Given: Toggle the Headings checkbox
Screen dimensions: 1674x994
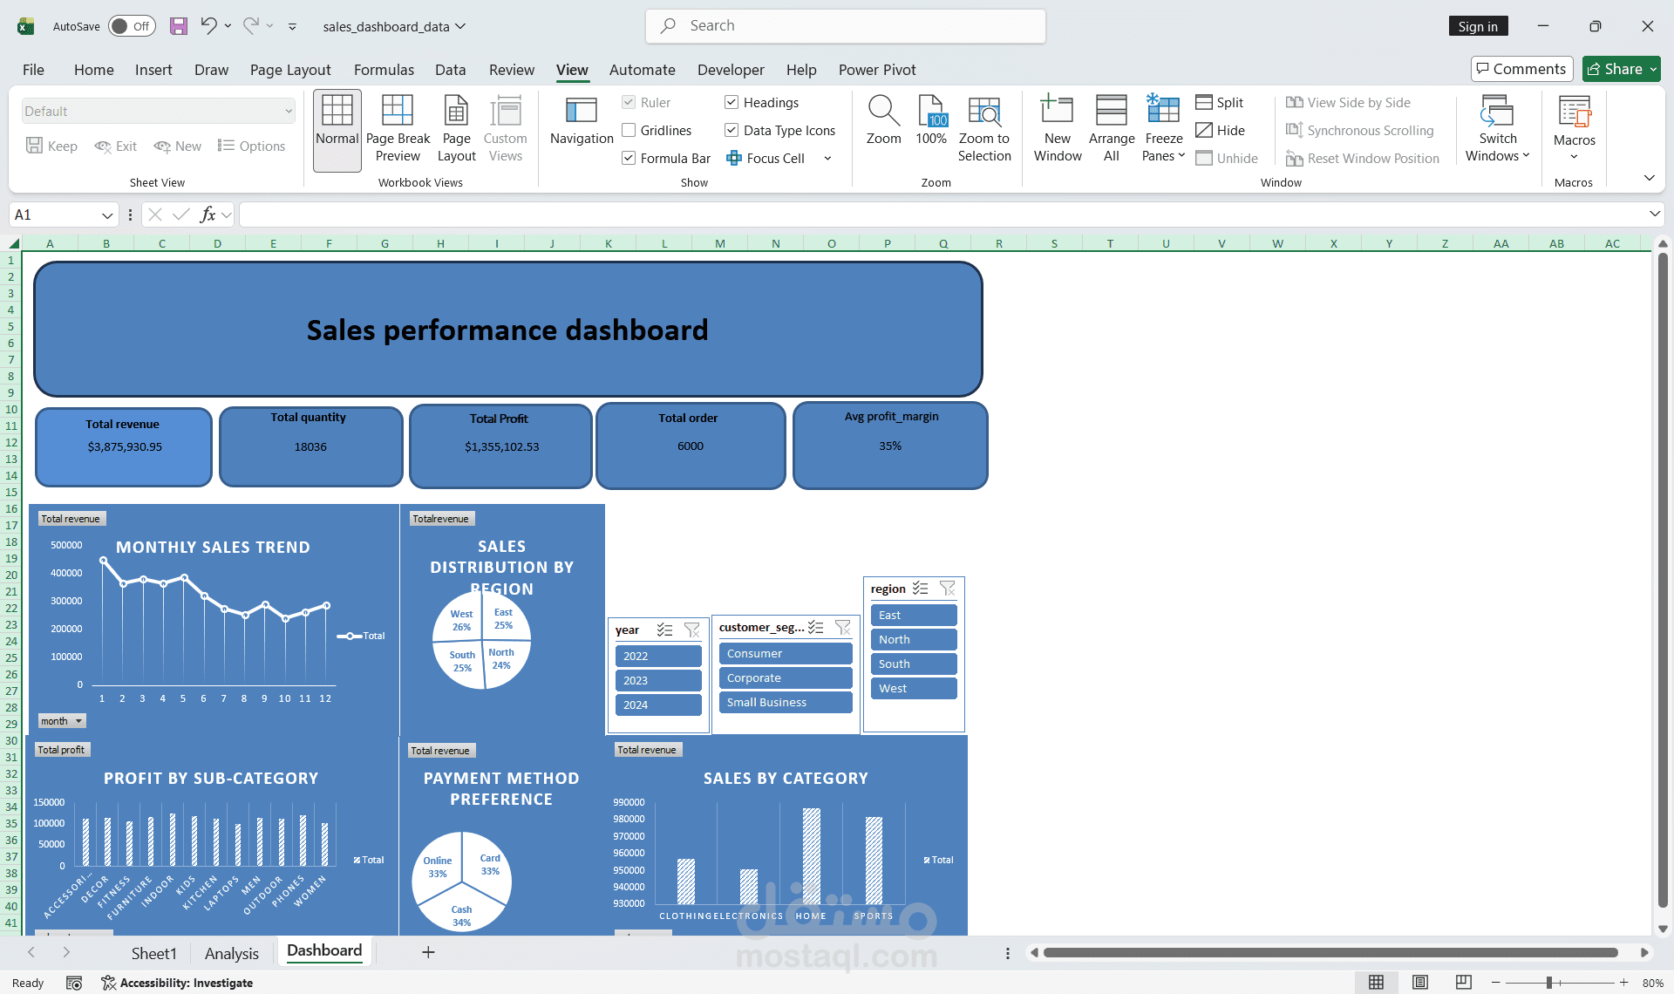Looking at the screenshot, I should 732,103.
